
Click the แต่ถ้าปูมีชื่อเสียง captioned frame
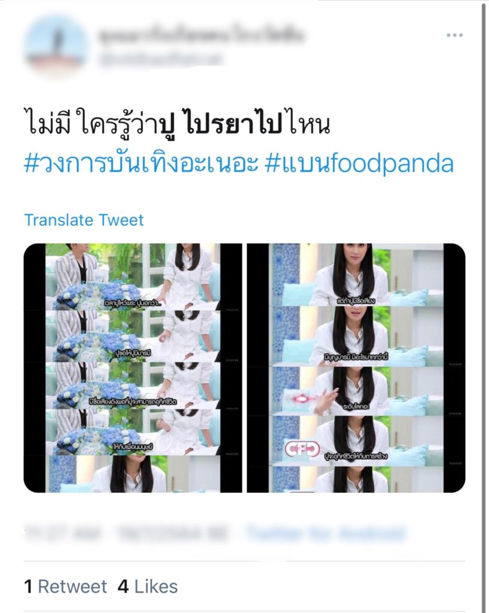[356, 275]
